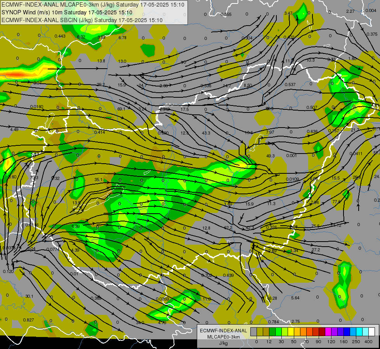
Task: Select the pure blue legend swatch
Action: point(347,332)
